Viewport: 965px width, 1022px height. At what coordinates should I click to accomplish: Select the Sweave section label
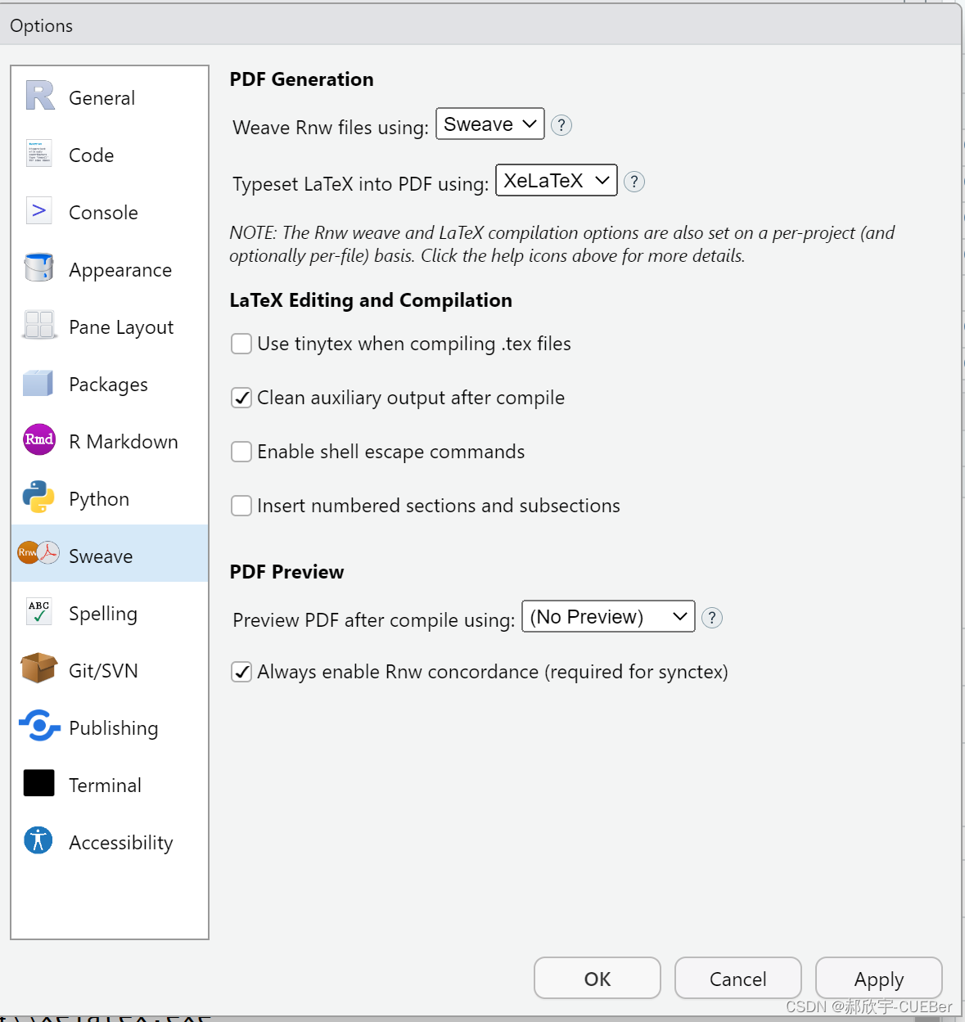click(101, 556)
